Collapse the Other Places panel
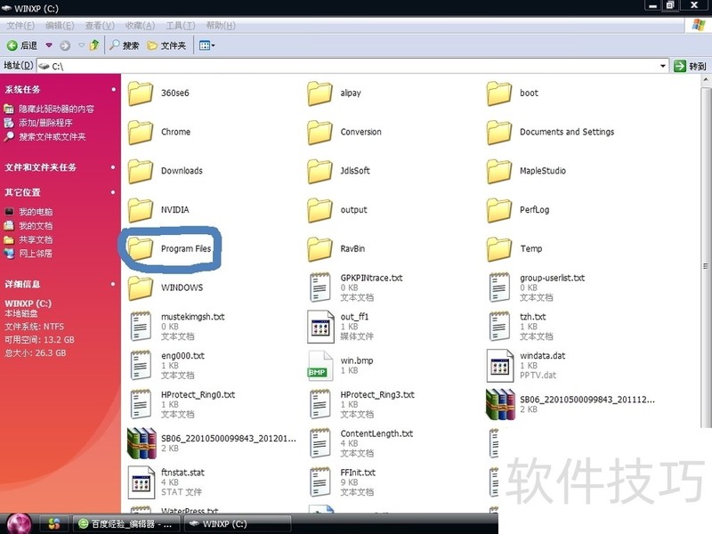Image resolution: width=712 pixels, height=534 pixels. (113, 192)
